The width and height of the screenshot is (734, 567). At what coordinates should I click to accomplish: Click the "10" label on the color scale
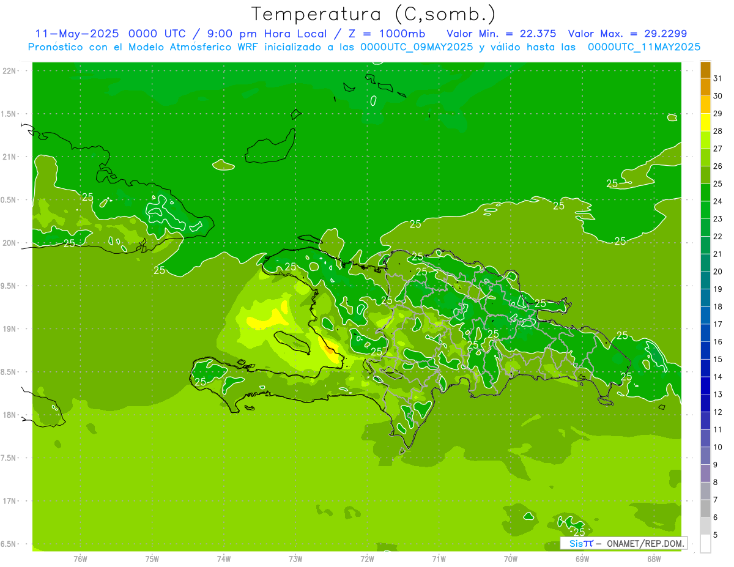tap(717, 447)
